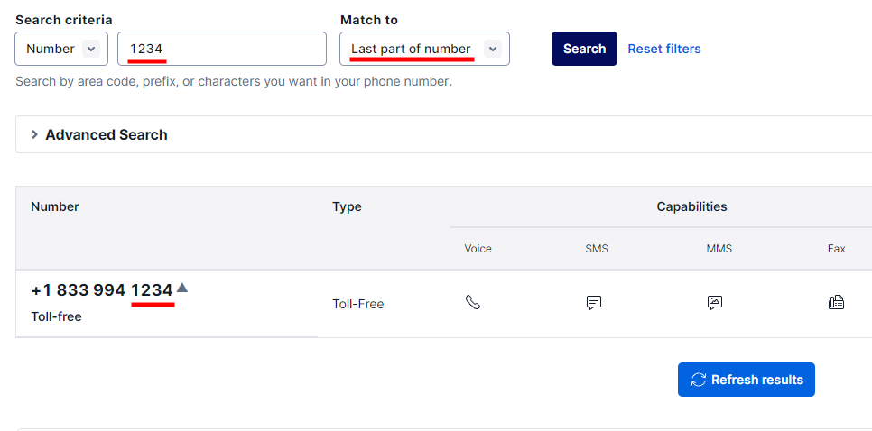Click the Voice capability phone icon
The image size is (872, 431).
pyautogui.click(x=473, y=303)
